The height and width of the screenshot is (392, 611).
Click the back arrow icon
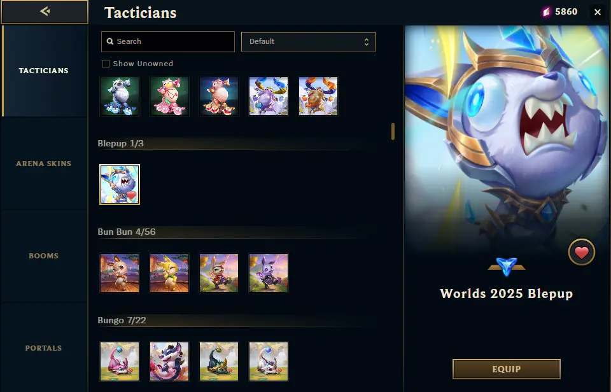45,11
